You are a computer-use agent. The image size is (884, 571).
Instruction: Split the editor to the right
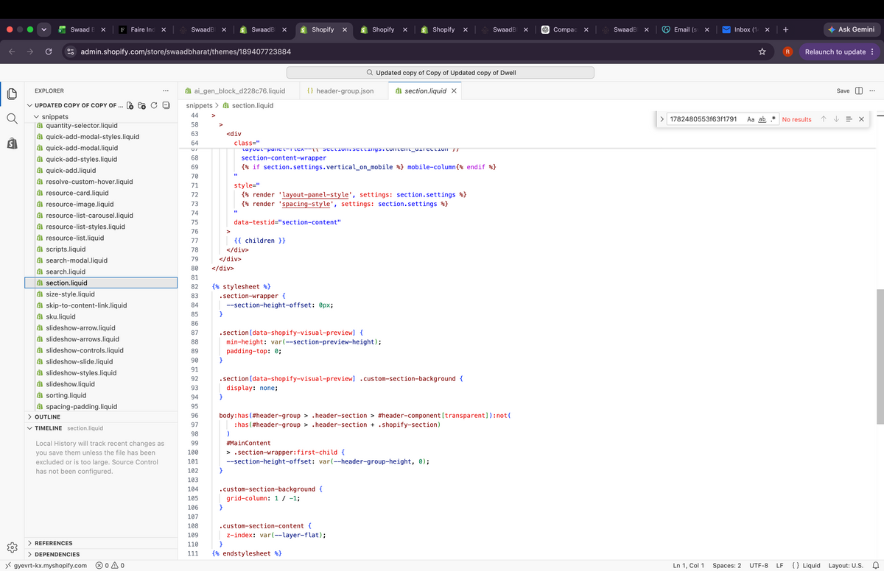click(858, 91)
